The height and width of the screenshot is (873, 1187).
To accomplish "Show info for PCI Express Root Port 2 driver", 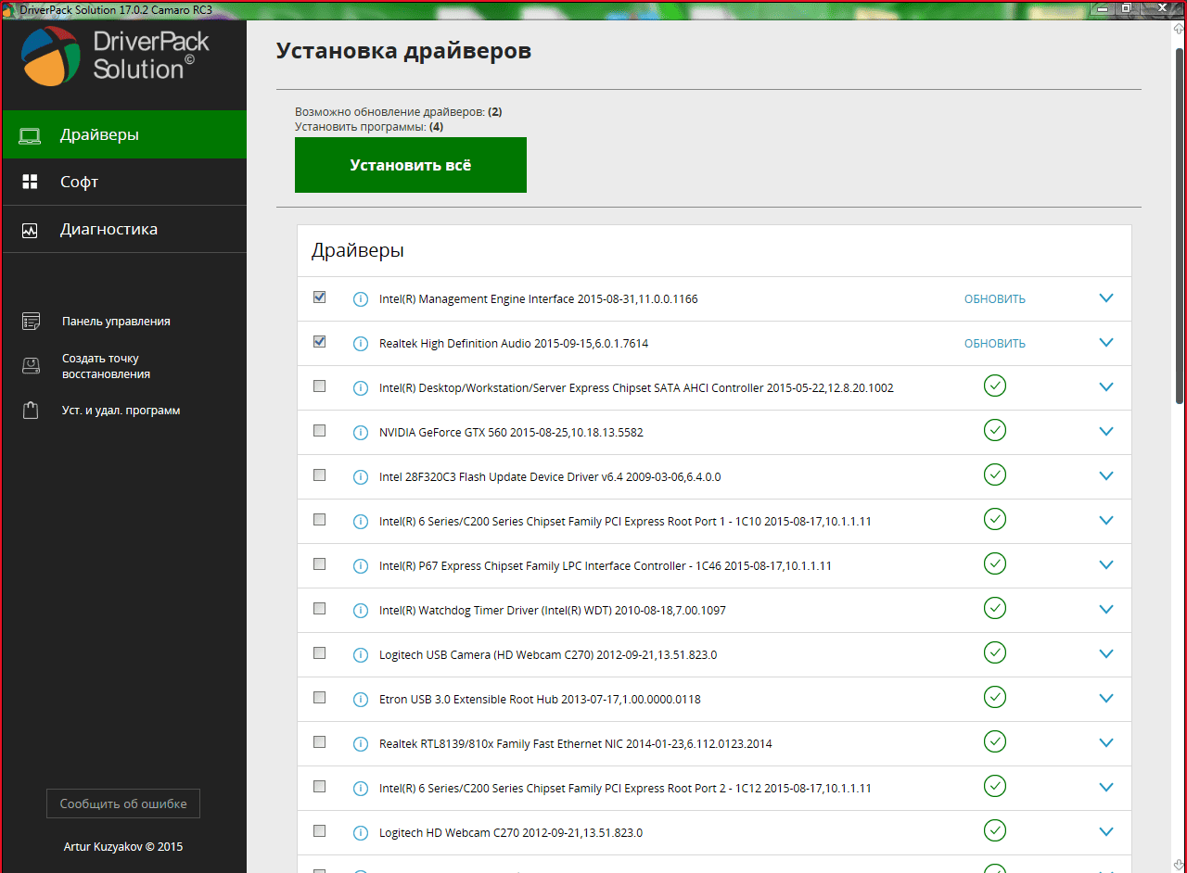I will click(361, 789).
